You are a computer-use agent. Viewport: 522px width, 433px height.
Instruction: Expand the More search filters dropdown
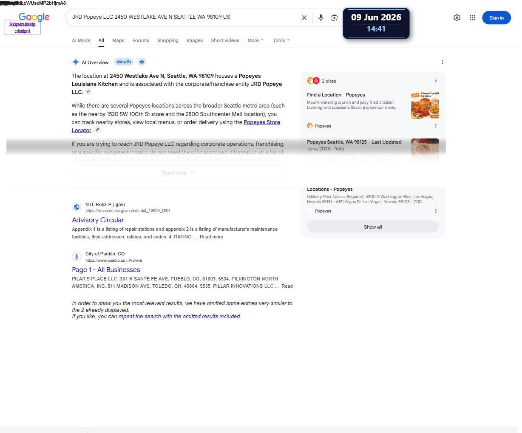pyautogui.click(x=255, y=40)
